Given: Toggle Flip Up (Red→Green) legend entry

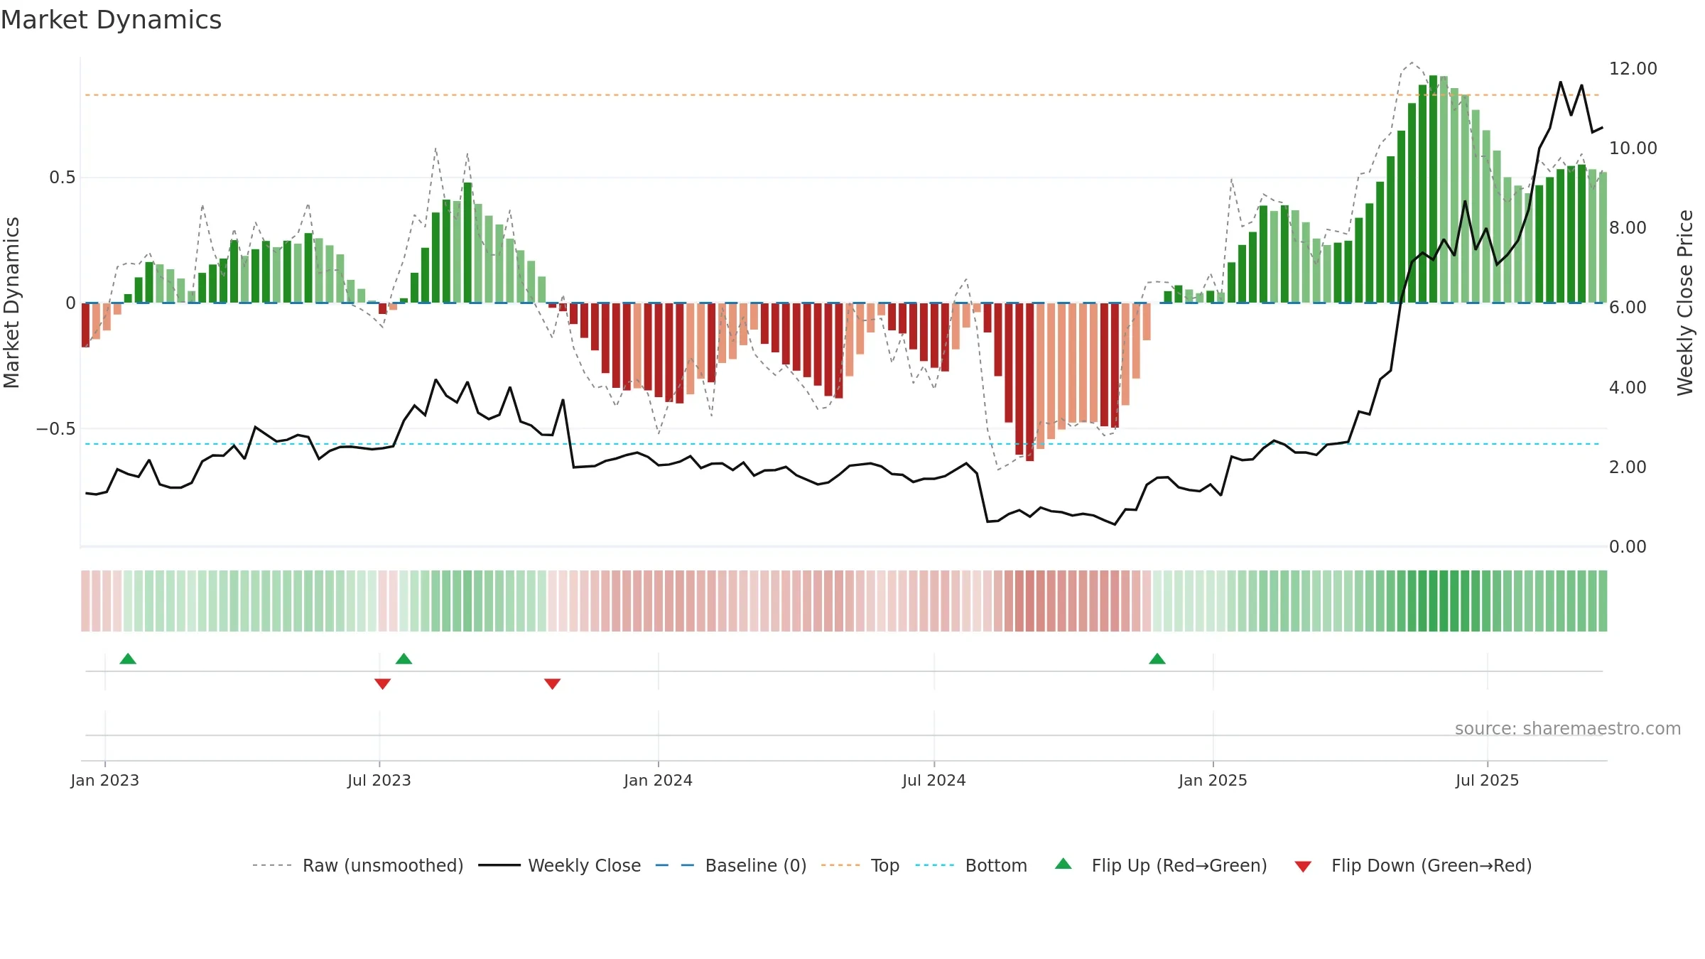Looking at the screenshot, I should click(x=1161, y=865).
